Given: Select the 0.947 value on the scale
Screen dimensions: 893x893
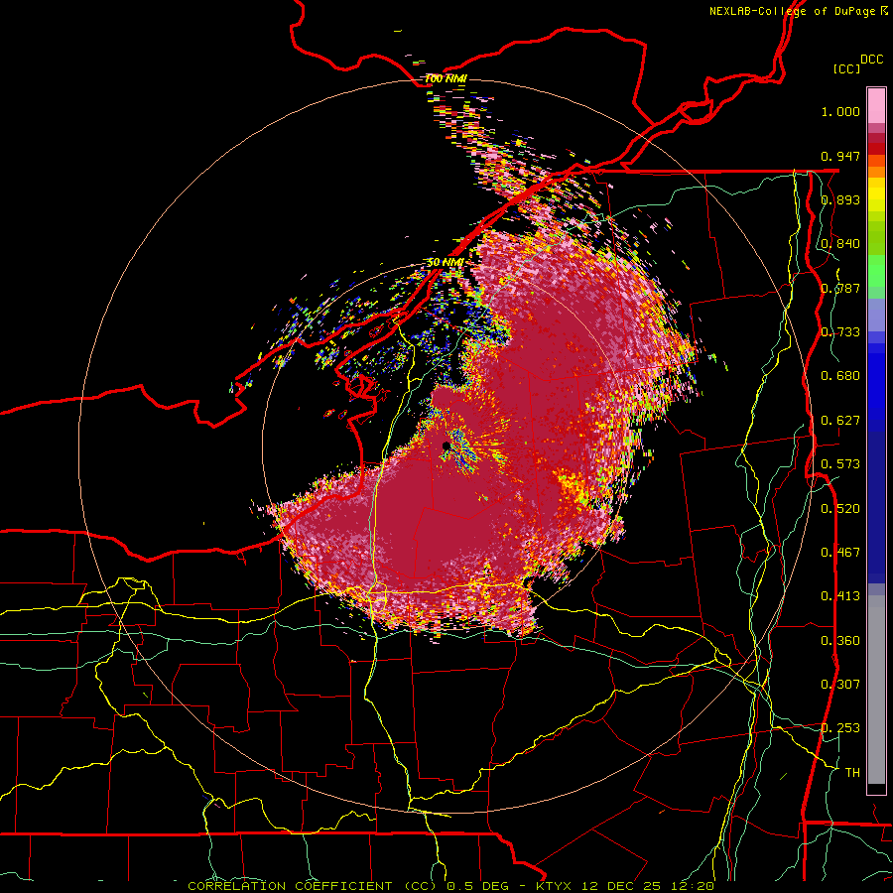Looking at the screenshot, I should [840, 156].
